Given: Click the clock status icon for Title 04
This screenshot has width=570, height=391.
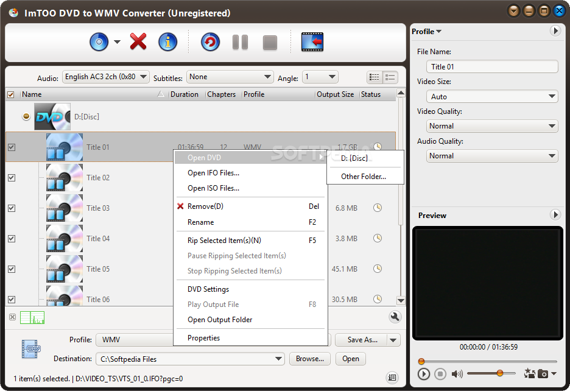Looking at the screenshot, I should pyautogui.click(x=378, y=238).
